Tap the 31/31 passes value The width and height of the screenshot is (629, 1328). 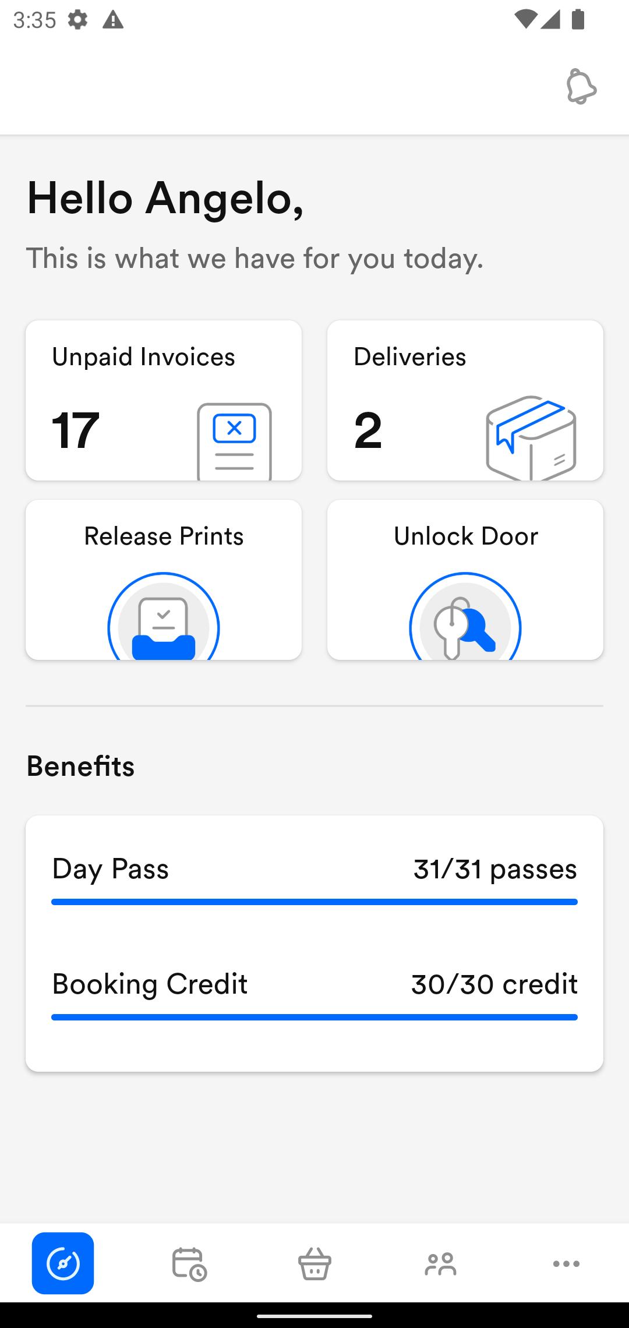tap(495, 869)
